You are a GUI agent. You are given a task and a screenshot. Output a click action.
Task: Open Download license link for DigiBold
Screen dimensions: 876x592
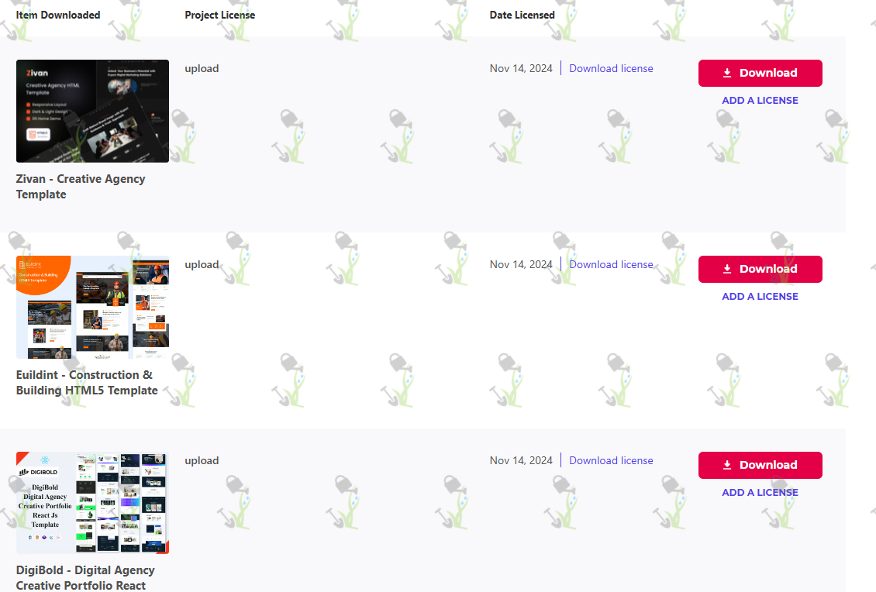[x=611, y=461]
